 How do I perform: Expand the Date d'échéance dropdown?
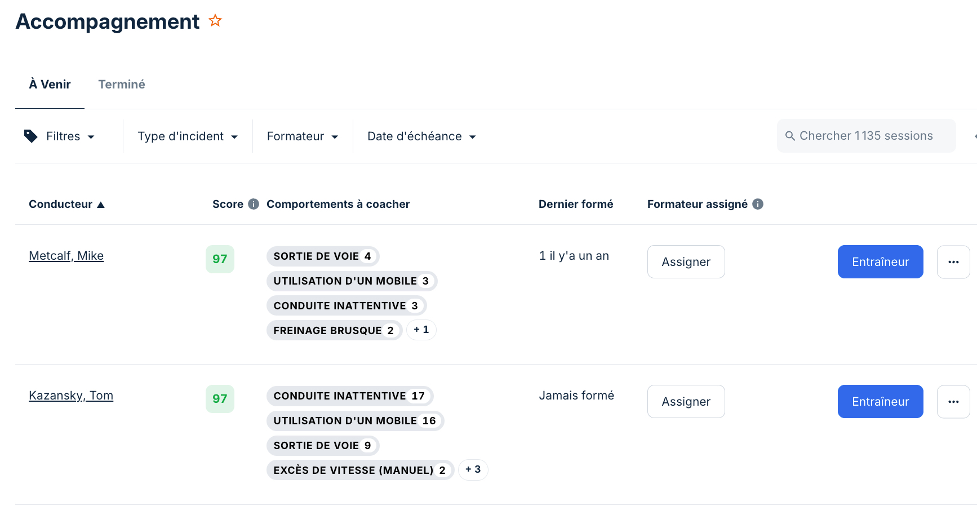[x=421, y=136]
